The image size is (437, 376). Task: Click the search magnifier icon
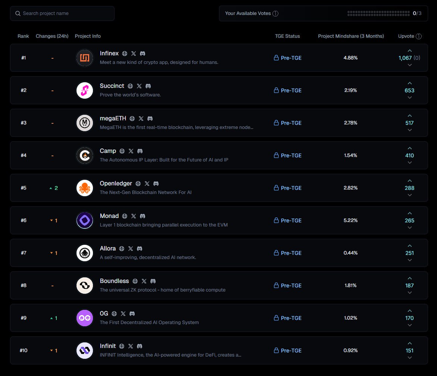(18, 13)
